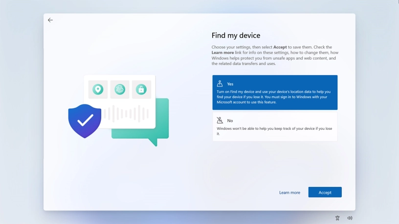Choose the No option tile

(x=275, y=127)
